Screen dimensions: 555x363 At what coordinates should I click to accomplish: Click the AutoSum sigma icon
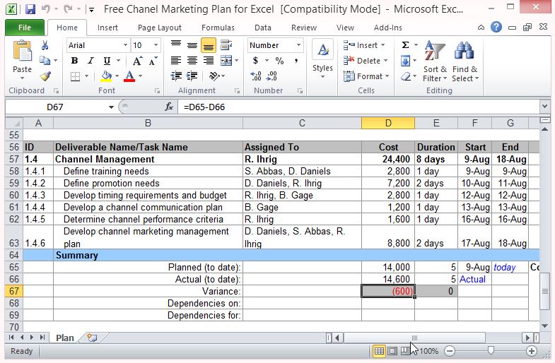[406, 45]
